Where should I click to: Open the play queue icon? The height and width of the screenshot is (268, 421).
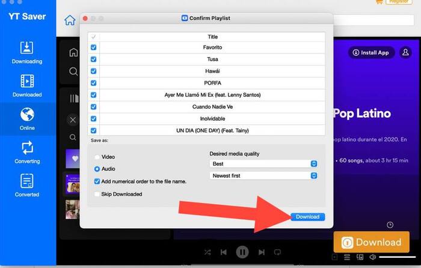(x=347, y=257)
